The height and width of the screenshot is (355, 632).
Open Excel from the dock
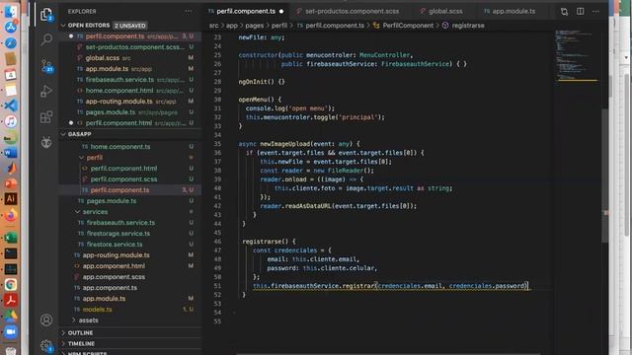coord(11,238)
